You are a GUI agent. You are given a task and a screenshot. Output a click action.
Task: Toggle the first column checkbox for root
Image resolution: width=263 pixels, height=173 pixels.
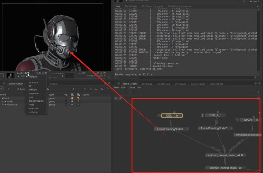(66, 98)
